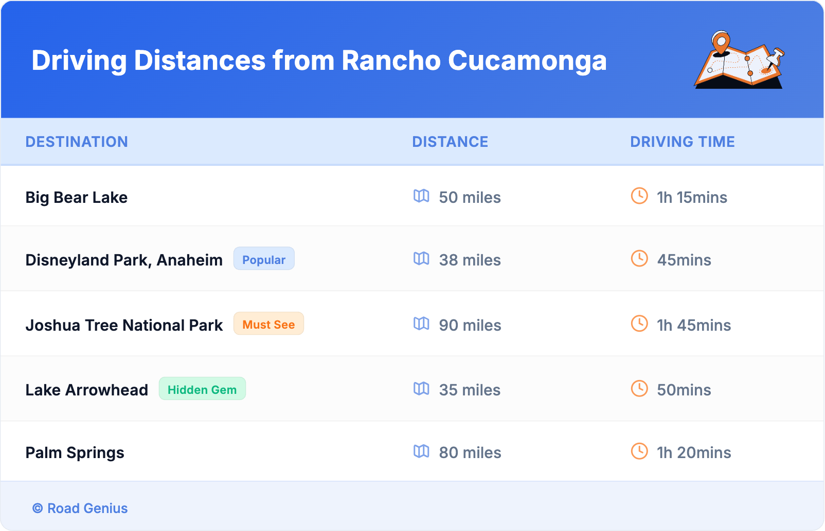Click the map icon beside 50 miles
Viewport: 825px width, 531px height.
tap(421, 196)
